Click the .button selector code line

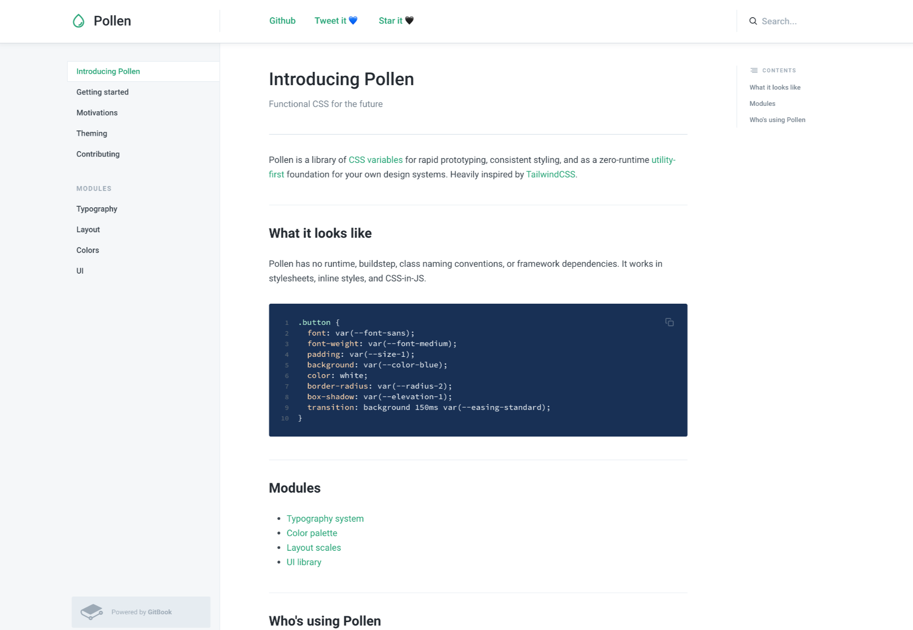coord(319,322)
